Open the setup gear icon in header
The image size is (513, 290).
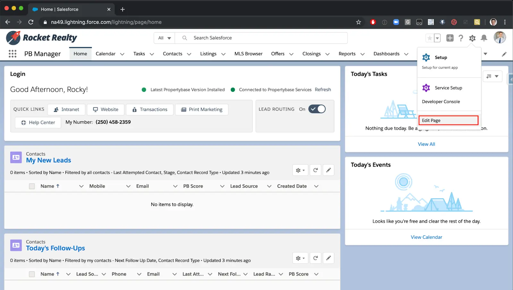(472, 38)
